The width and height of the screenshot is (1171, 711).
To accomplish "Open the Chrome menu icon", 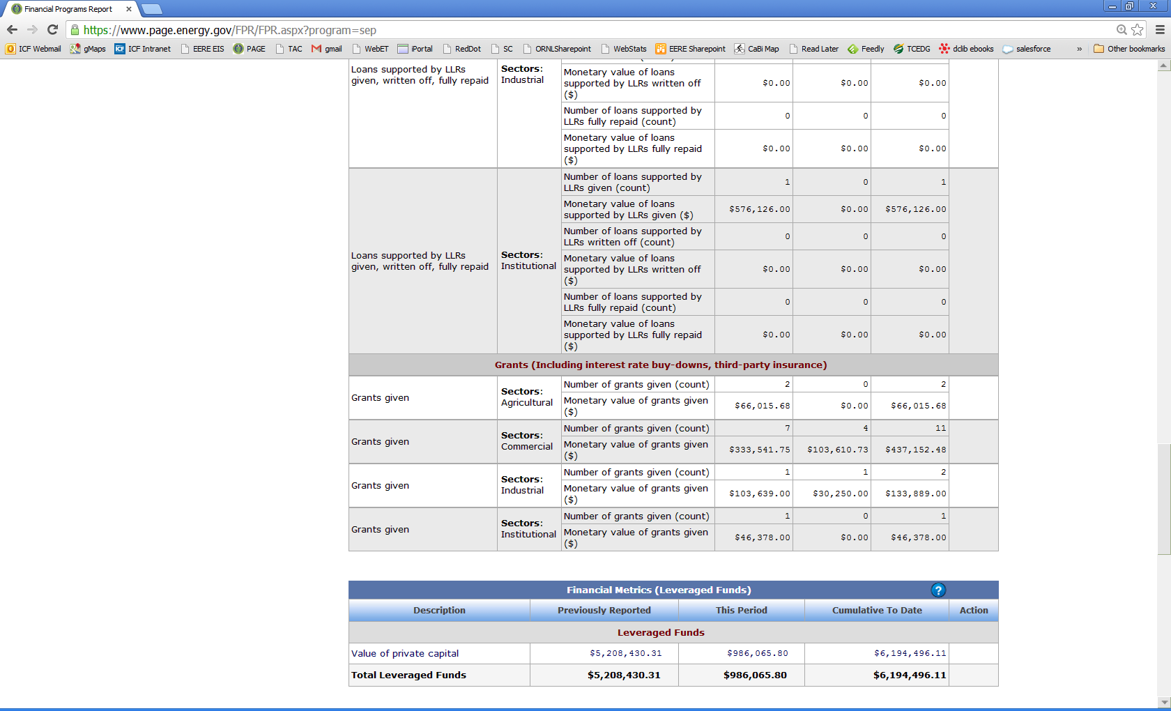I will [1160, 30].
